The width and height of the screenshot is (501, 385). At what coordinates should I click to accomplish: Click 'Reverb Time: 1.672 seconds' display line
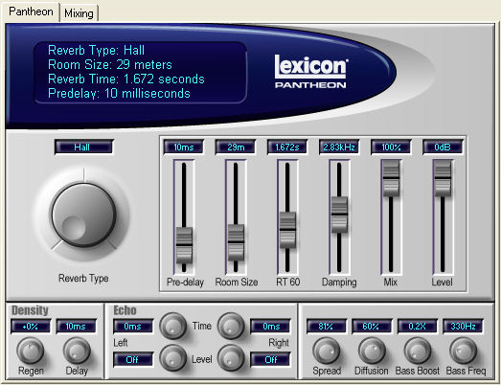coord(126,79)
